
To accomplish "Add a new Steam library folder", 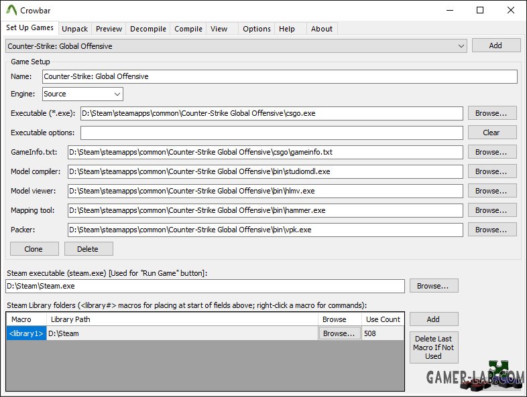I will pos(434,319).
